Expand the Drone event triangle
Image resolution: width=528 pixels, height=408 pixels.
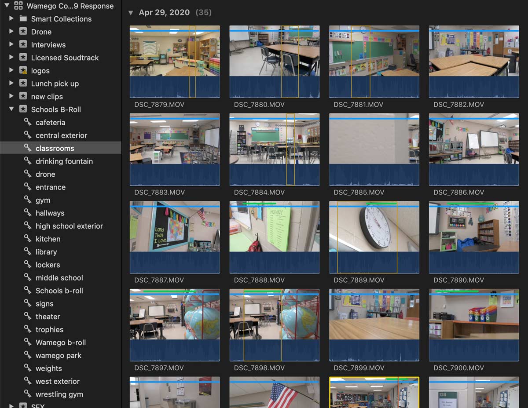click(11, 32)
